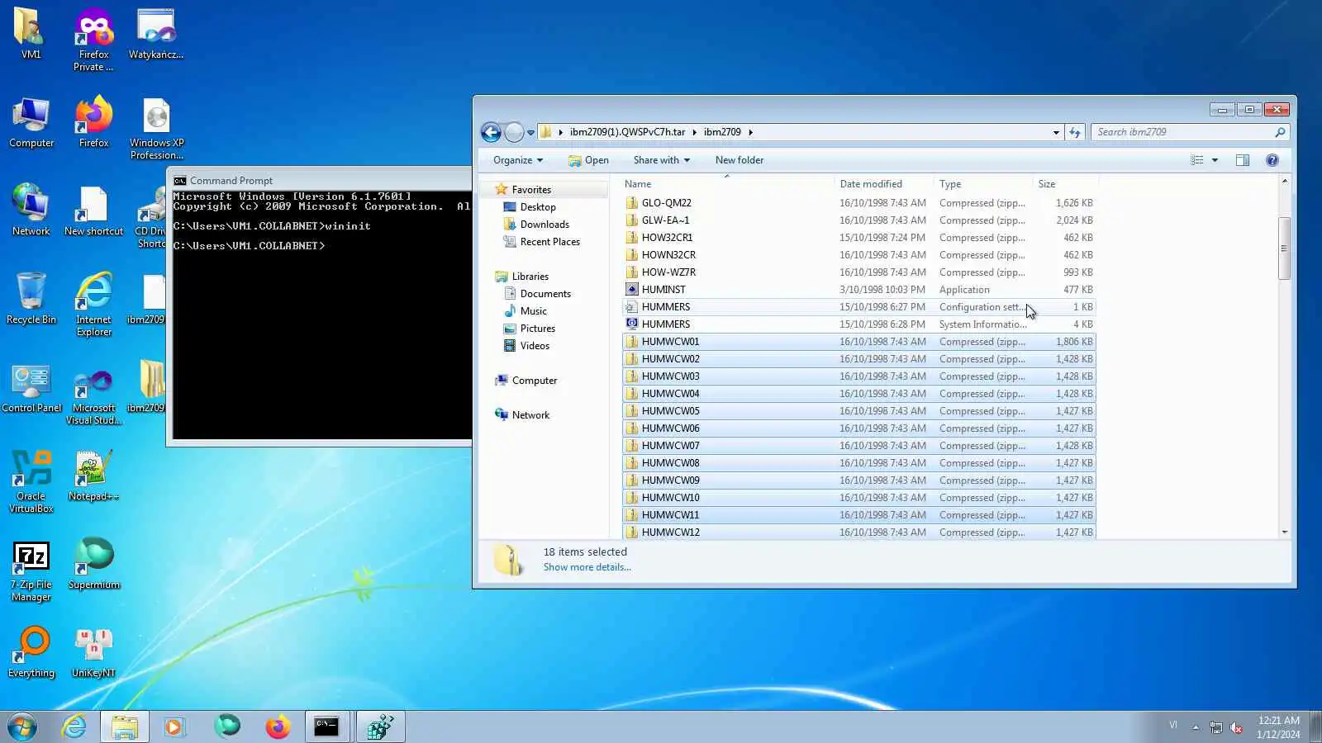Expand the chevron after the .tar breadcrumb
This screenshot has width=1322, height=743.
tap(694, 132)
